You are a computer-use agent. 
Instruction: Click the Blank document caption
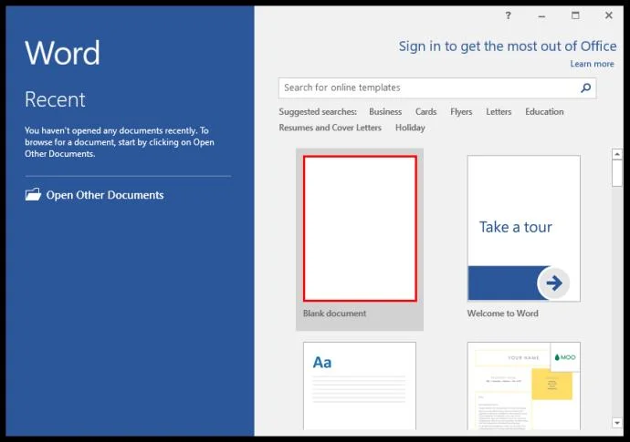tap(334, 314)
